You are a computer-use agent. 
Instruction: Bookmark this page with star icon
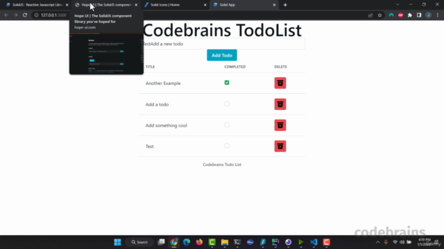tap(379, 15)
